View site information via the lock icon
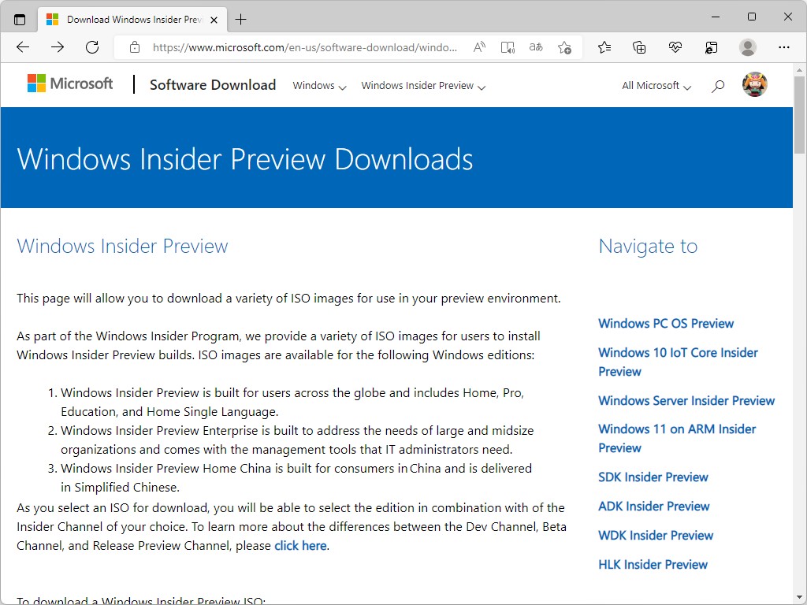 [135, 47]
